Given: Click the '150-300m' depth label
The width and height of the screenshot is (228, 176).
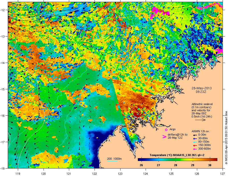Looking at the screenshot, I should (204, 145).
